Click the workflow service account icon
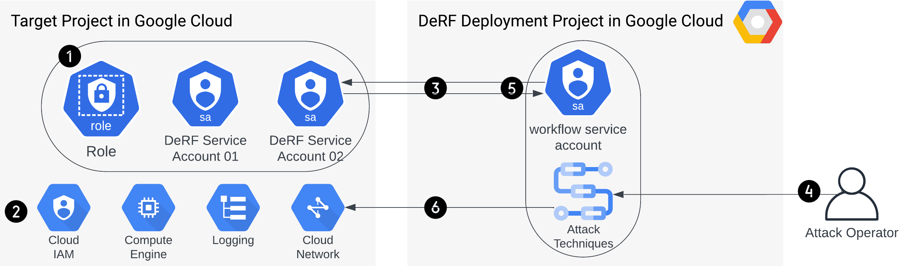Screen dimensions: 899x266 coord(578,82)
